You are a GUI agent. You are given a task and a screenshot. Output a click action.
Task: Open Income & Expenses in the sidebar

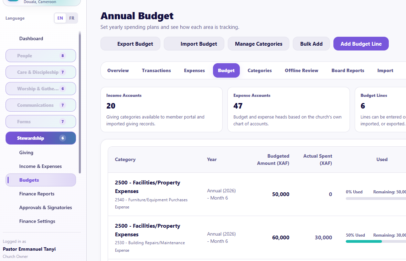pos(40,166)
